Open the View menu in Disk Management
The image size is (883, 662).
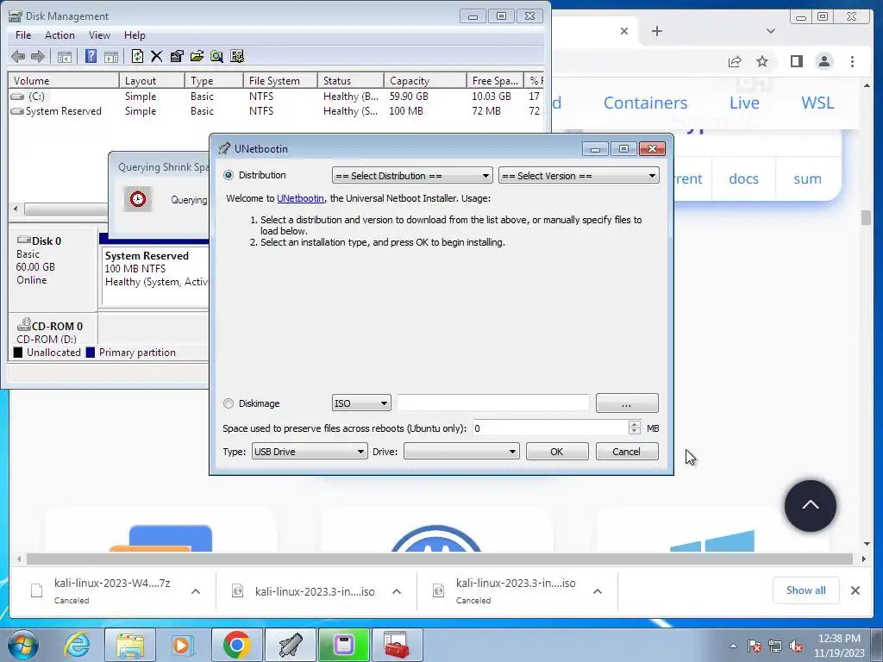point(99,34)
